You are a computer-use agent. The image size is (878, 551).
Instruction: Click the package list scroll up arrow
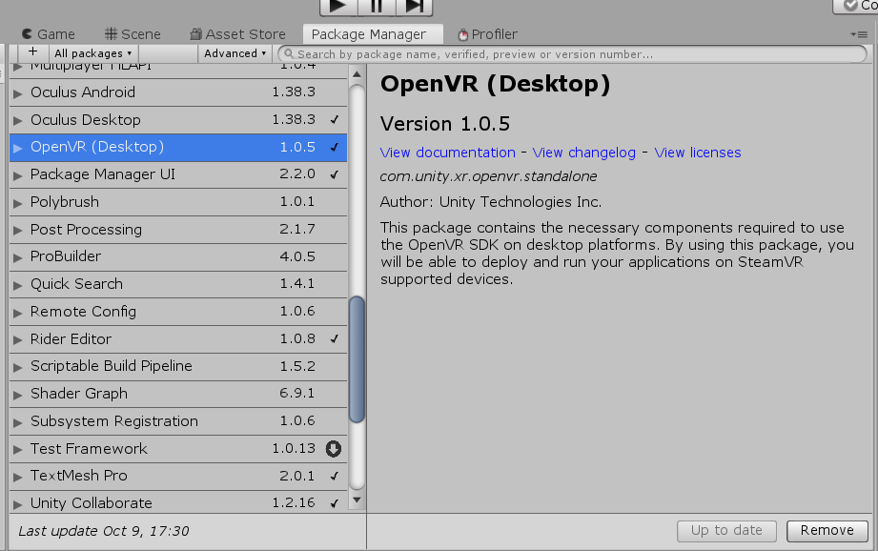click(x=357, y=74)
